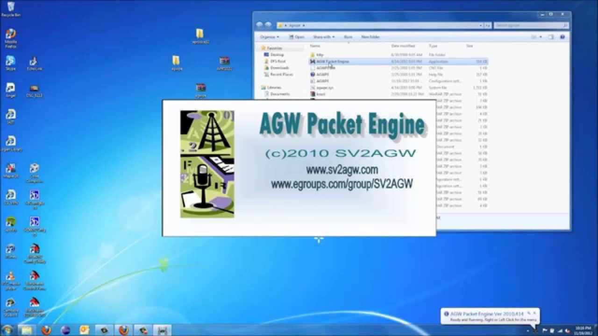Go back in the Explorer window
The width and height of the screenshot is (598, 336).
pos(260,25)
